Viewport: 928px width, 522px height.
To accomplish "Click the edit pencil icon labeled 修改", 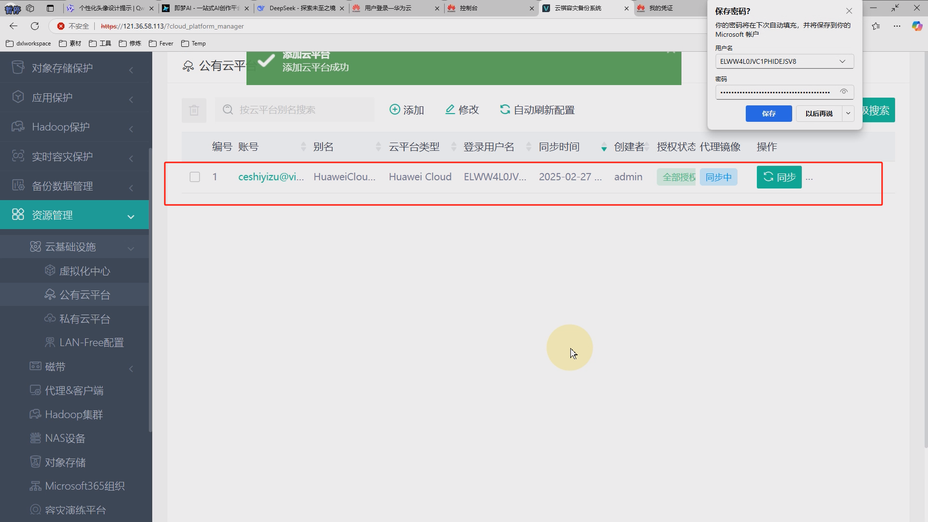I will [450, 110].
